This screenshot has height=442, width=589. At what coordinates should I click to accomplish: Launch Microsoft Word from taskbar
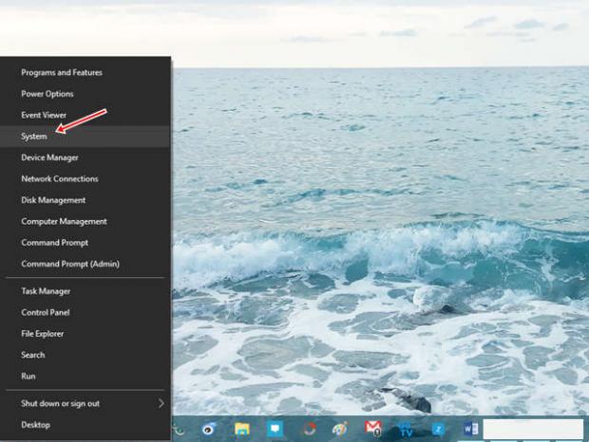[x=469, y=429]
